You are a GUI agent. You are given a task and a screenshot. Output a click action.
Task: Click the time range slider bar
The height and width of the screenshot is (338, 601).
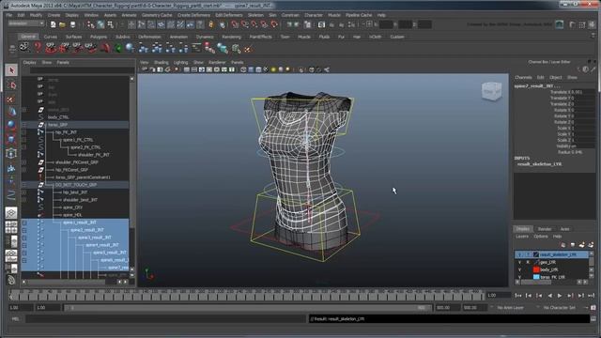coord(247,308)
